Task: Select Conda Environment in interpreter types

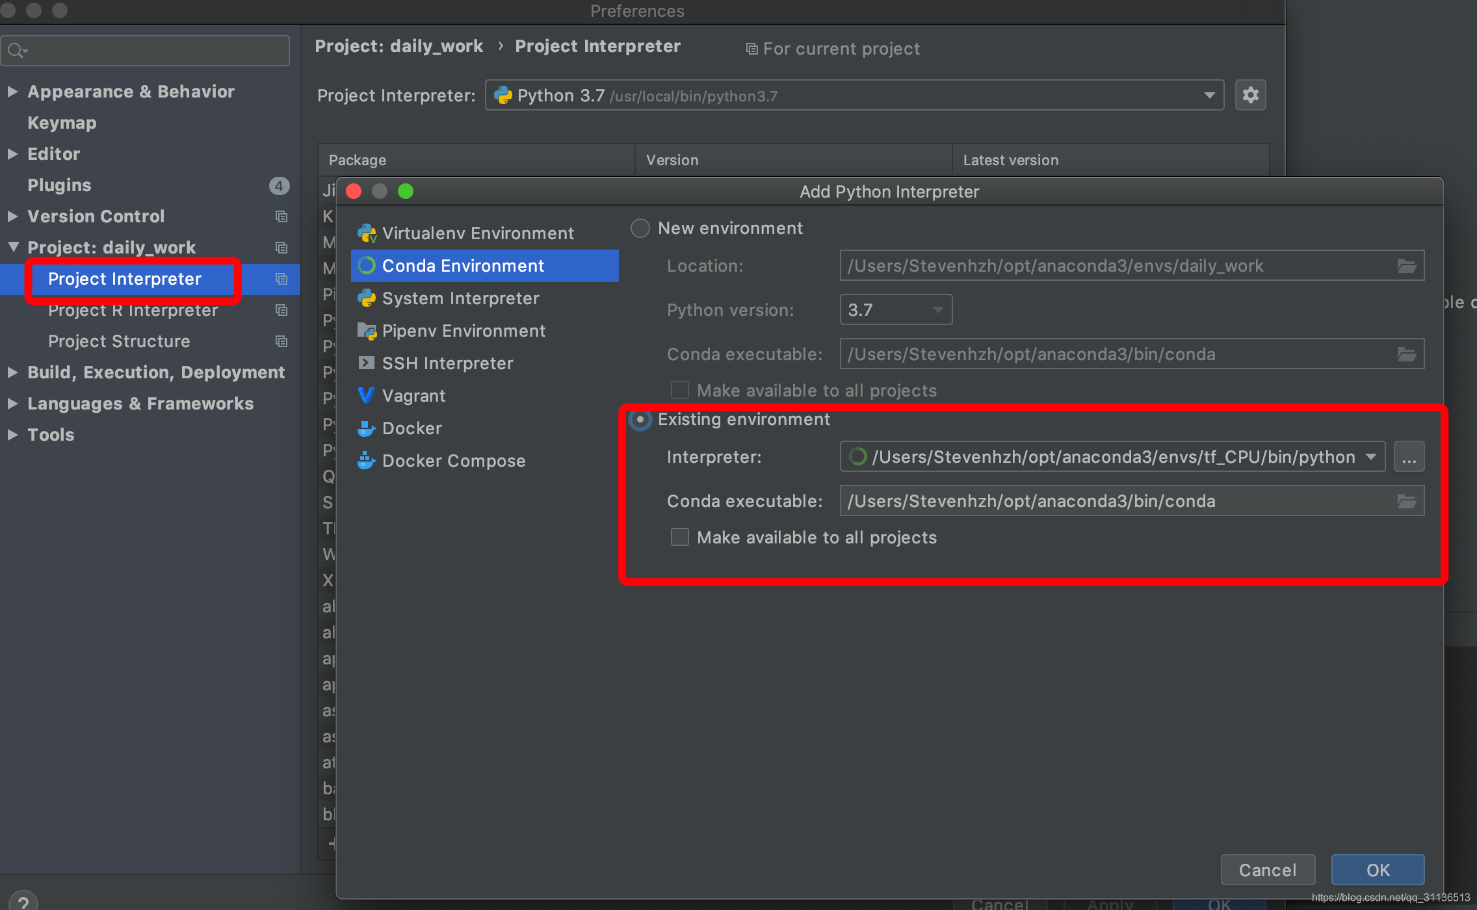Action: coord(484,266)
